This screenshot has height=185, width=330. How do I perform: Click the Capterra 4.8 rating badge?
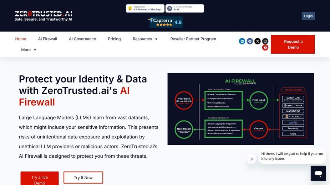coord(166,22)
